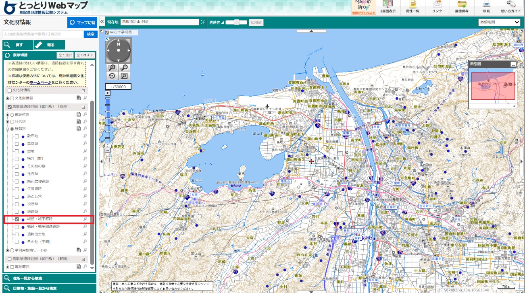Uncheck 鳥取県遺跡地図（試用版）［位置］ group checkbox
Image resolution: width=525 pixels, height=293 pixels.
[10, 107]
